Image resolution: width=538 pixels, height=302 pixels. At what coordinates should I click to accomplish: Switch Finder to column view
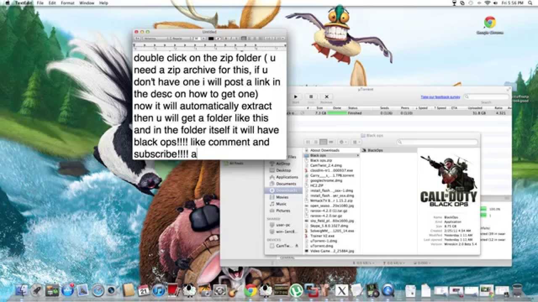tap(323, 142)
